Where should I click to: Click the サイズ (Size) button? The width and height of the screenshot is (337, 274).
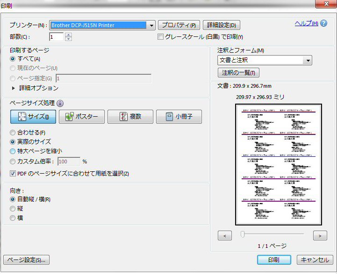point(33,117)
